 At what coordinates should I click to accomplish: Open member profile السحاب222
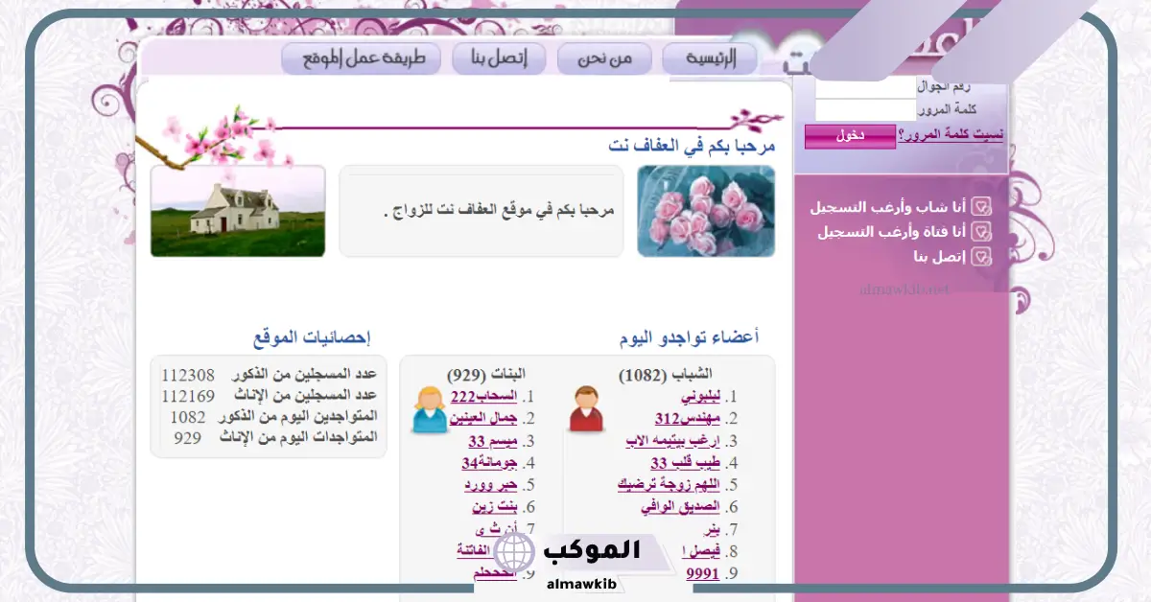(x=484, y=396)
